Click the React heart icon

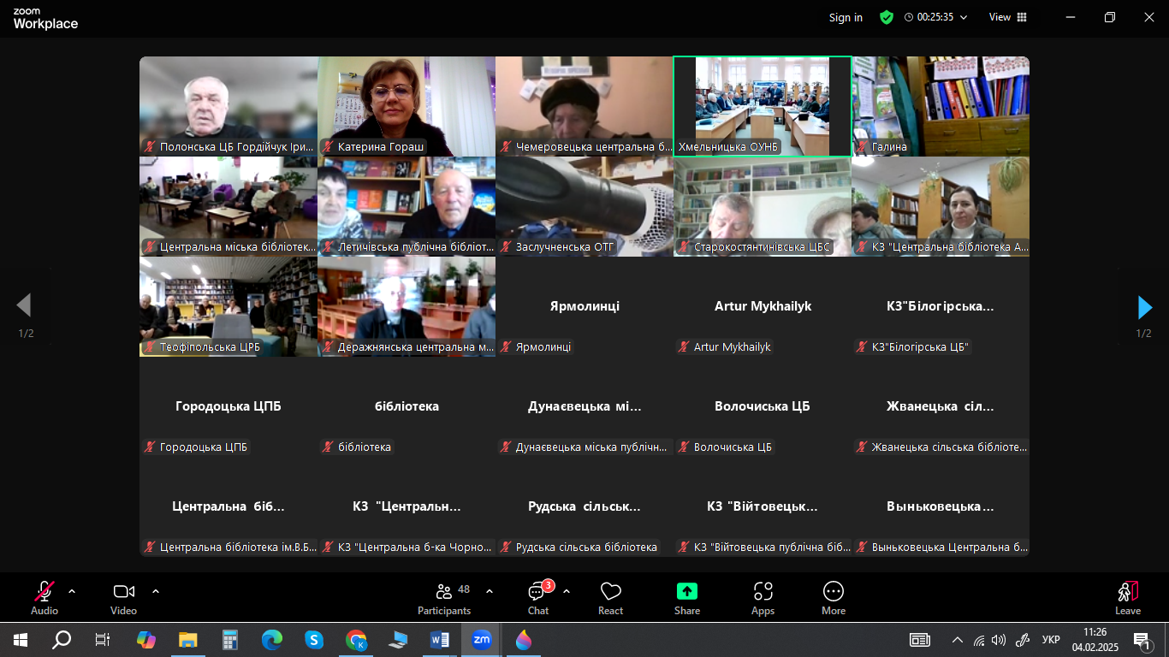(610, 598)
